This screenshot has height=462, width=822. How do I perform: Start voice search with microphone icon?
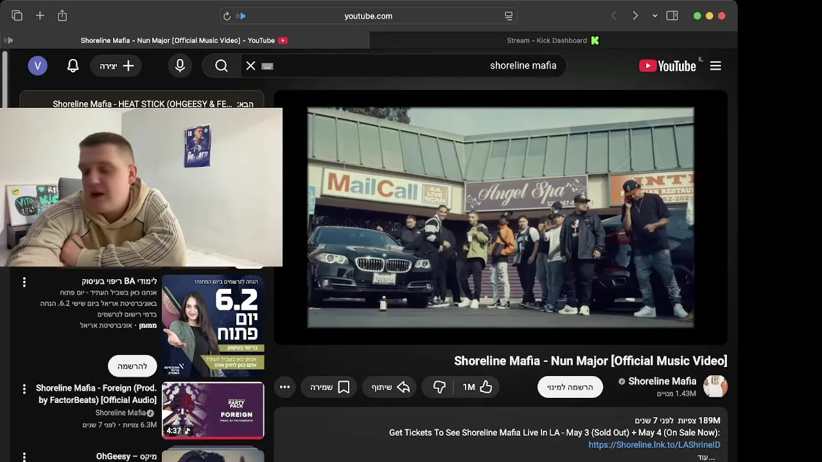[180, 65]
